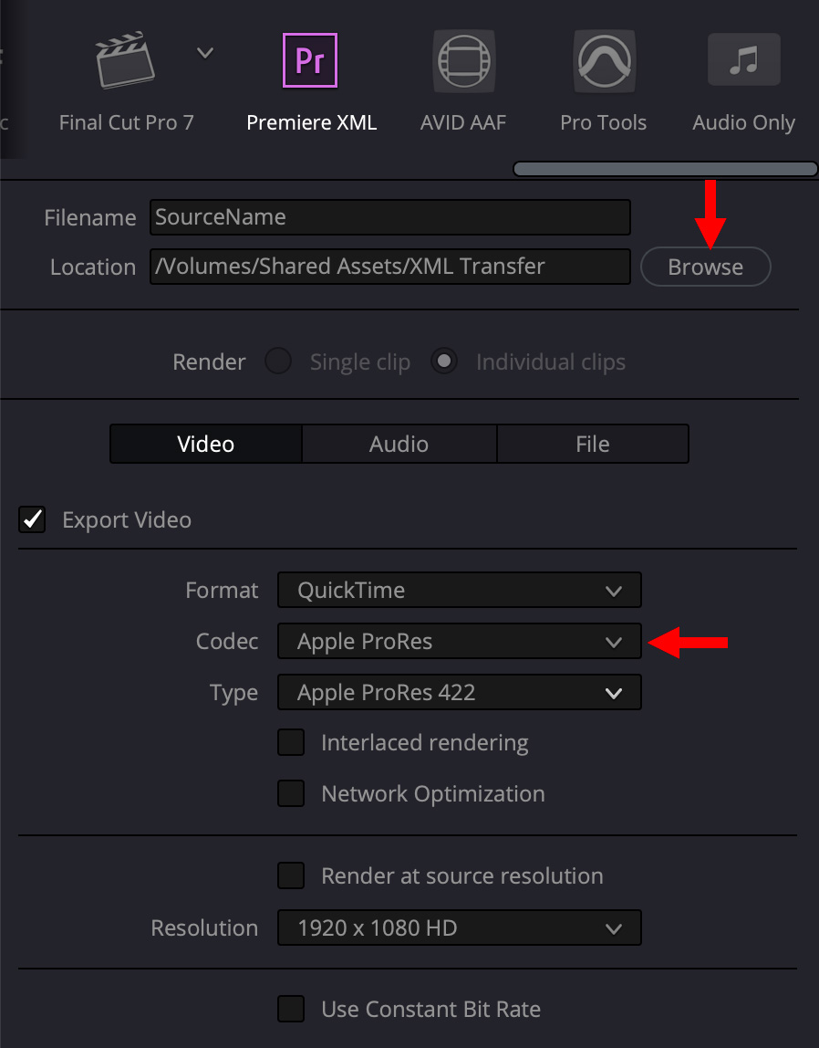Enable Network Optimization checkbox
This screenshot has width=819, height=1048.
(x=291, y=793)
